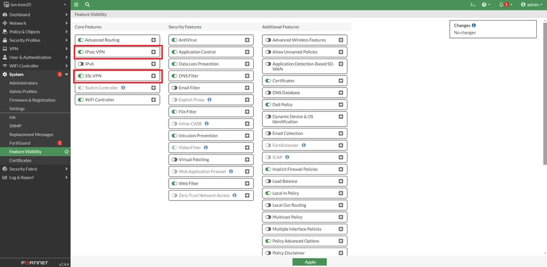Open the notifications bell
The image size is (547, 267).
[x=505, y=5]
